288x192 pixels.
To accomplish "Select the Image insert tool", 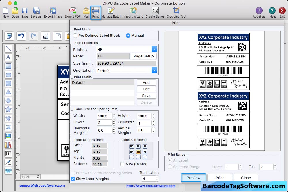I will tap(8, 136).
